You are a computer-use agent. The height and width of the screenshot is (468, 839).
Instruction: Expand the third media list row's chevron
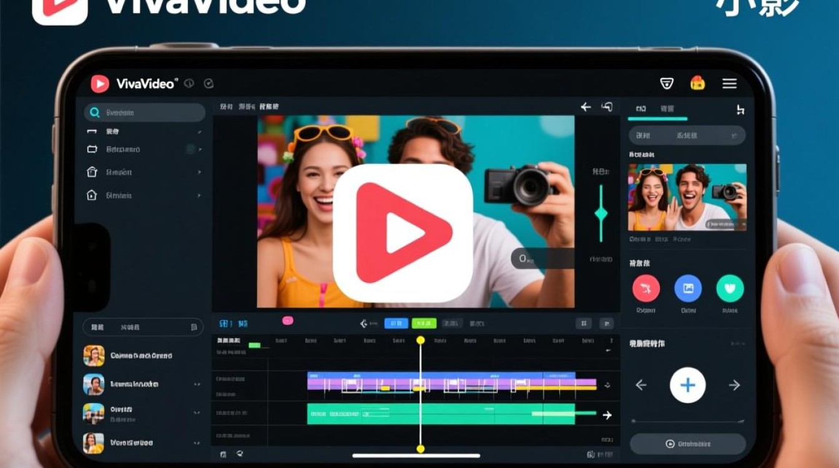197,413
